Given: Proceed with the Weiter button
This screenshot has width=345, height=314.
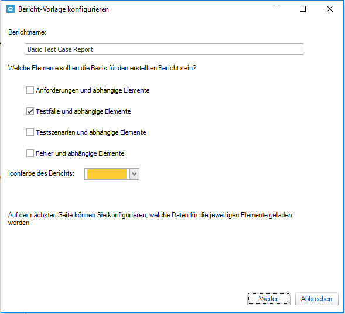Looking at the screenshot, I should (269, 299).
